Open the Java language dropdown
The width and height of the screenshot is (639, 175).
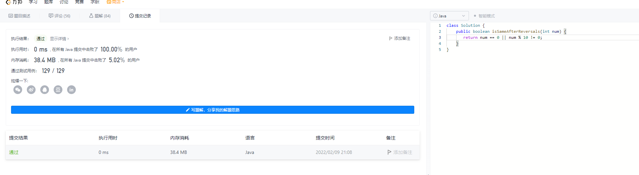pos(449,16)
